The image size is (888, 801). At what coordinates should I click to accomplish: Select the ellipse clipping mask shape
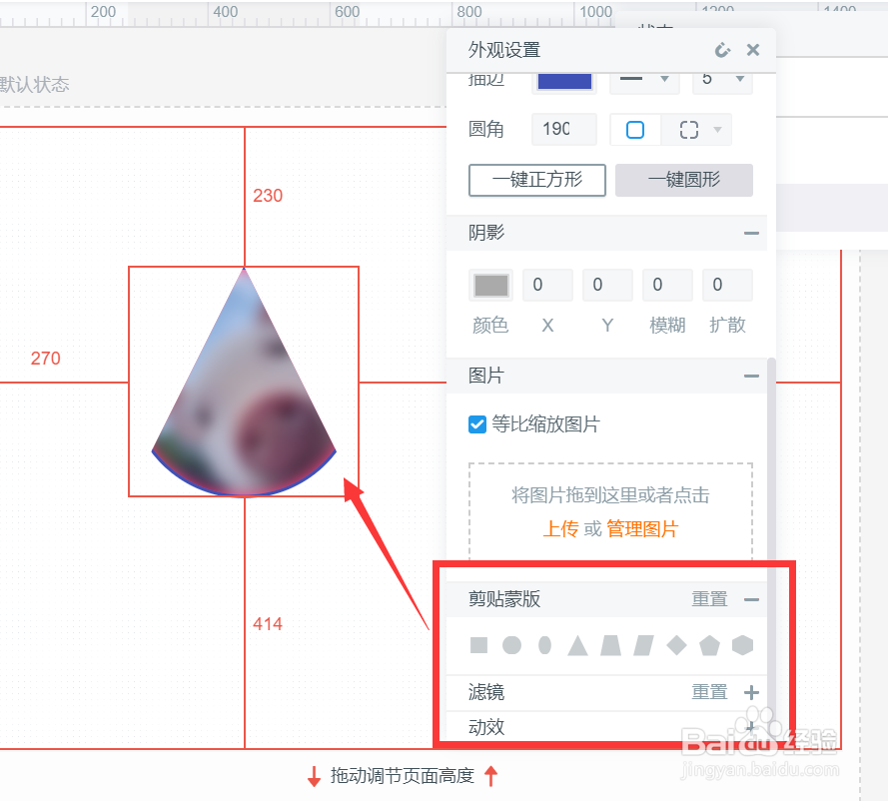544,645
